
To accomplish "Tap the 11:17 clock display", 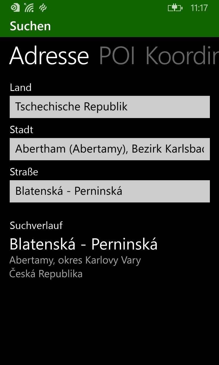I will (199, 8).
